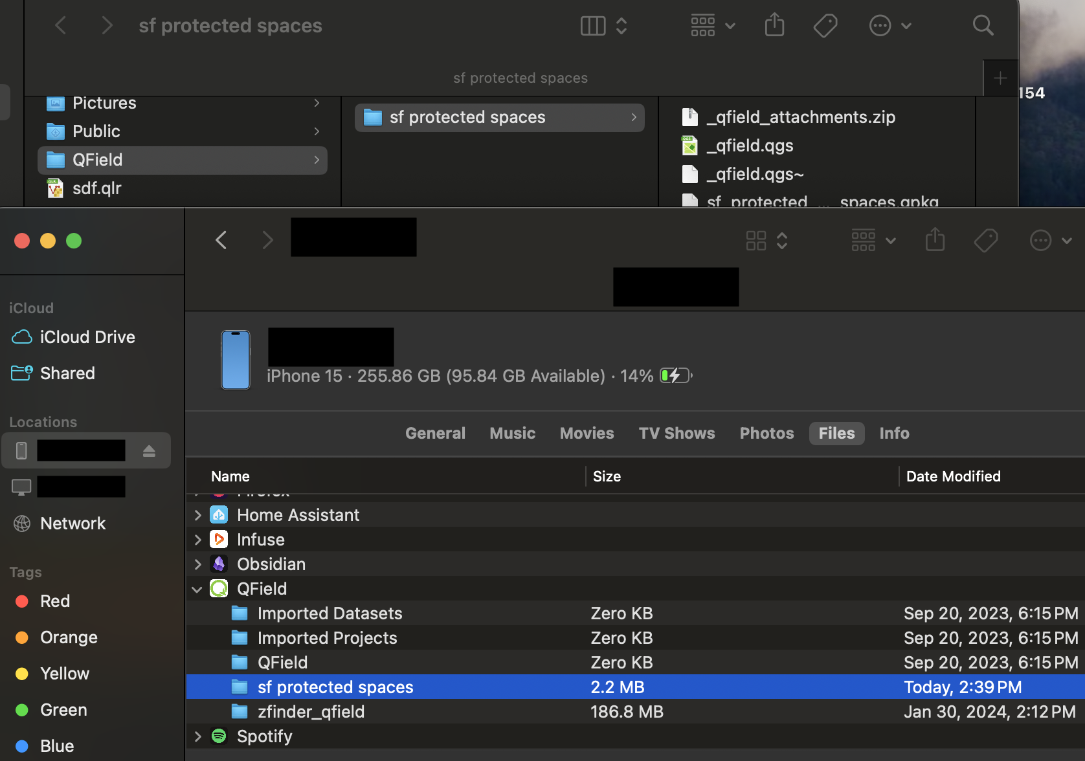Open the Group-by menu in the top Finder window
1085x761 pixels.
pos(713,26)
